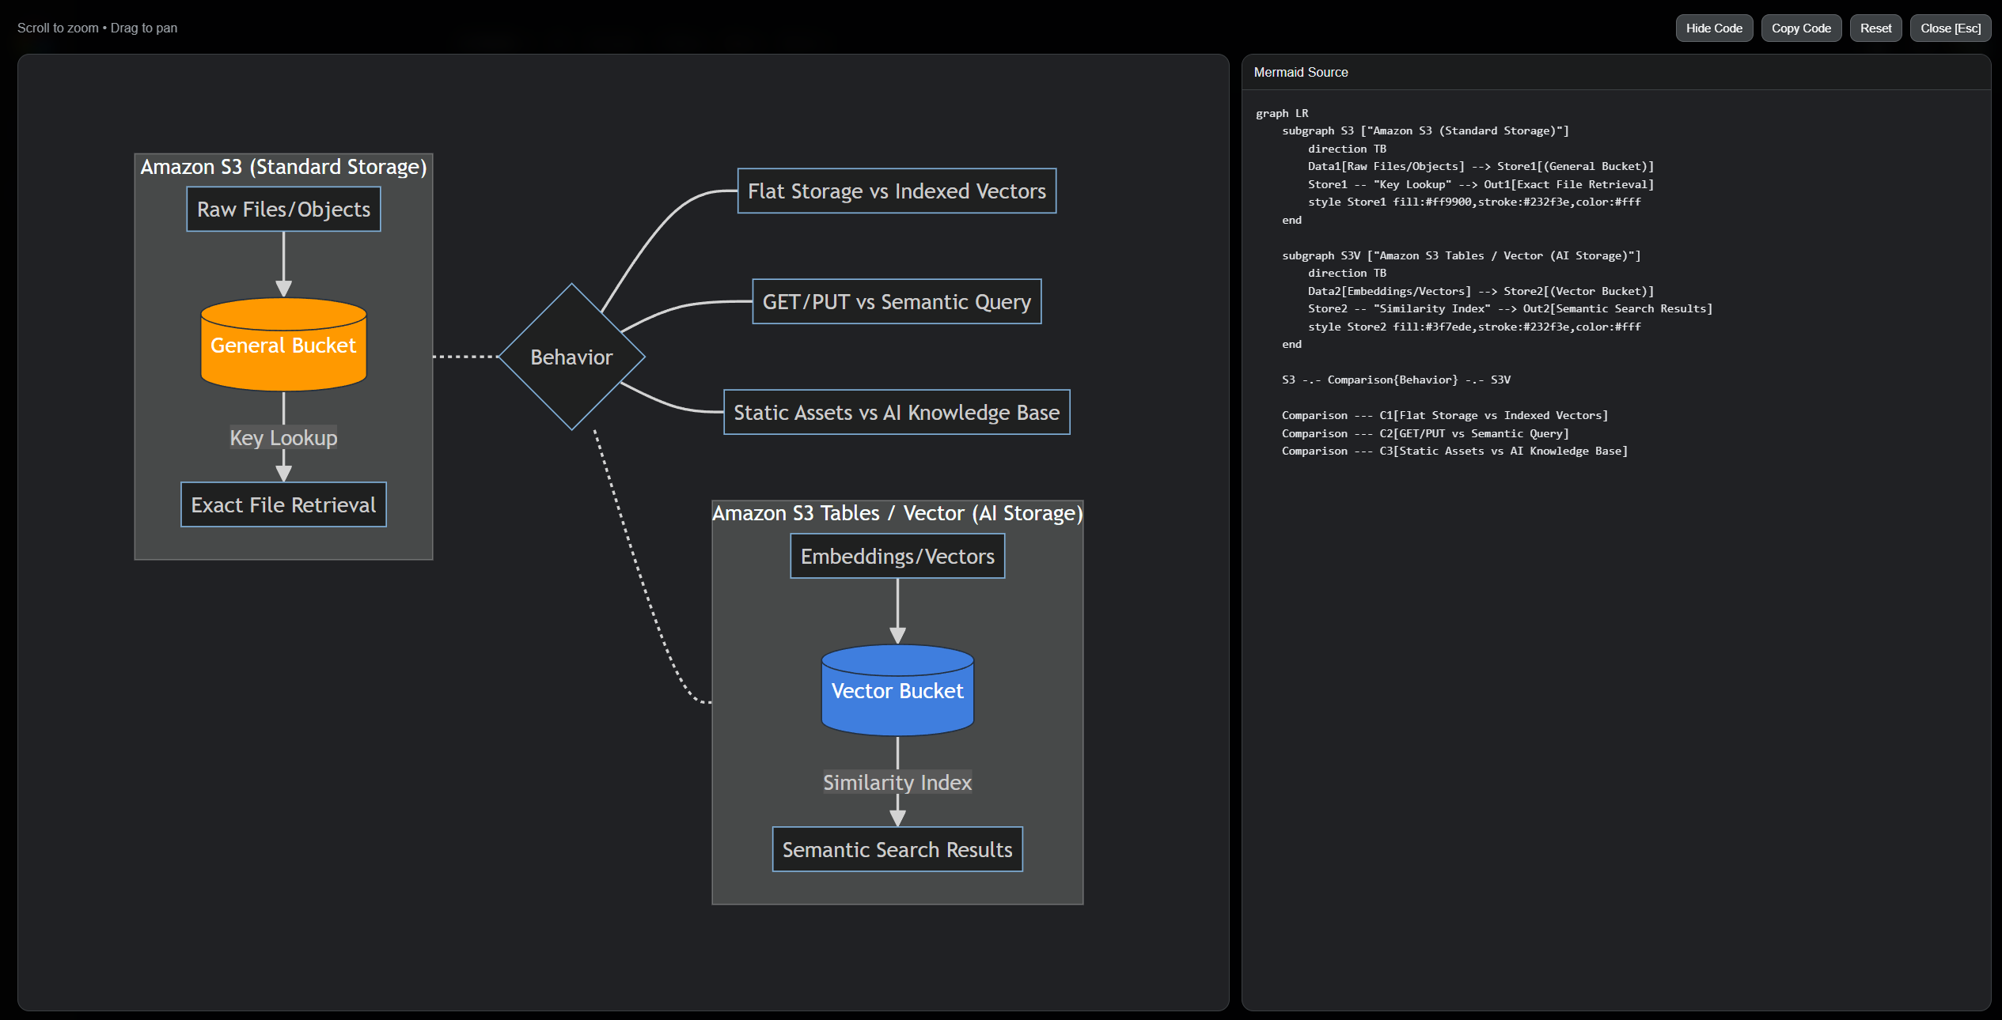The height and width of the screenshot is (1020, 2002).
Task: Click the Mermaid Source panel heading
Action: [1301, 72]
